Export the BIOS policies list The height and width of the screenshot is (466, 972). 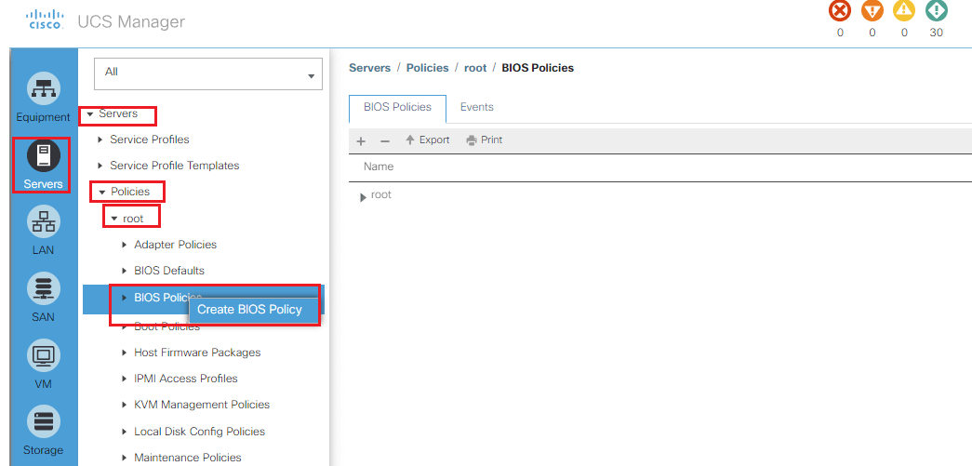click(x=427, y=140)
